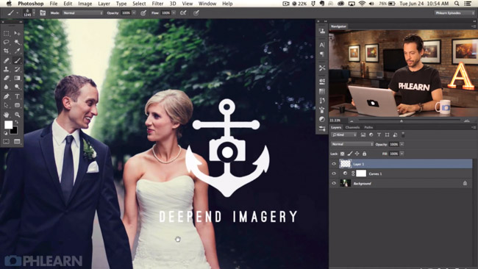Viewport: 478px width, 269px height.
Task: Toggle lock transparent pixels
Action: pyautogui.click(x=343, y=154)
